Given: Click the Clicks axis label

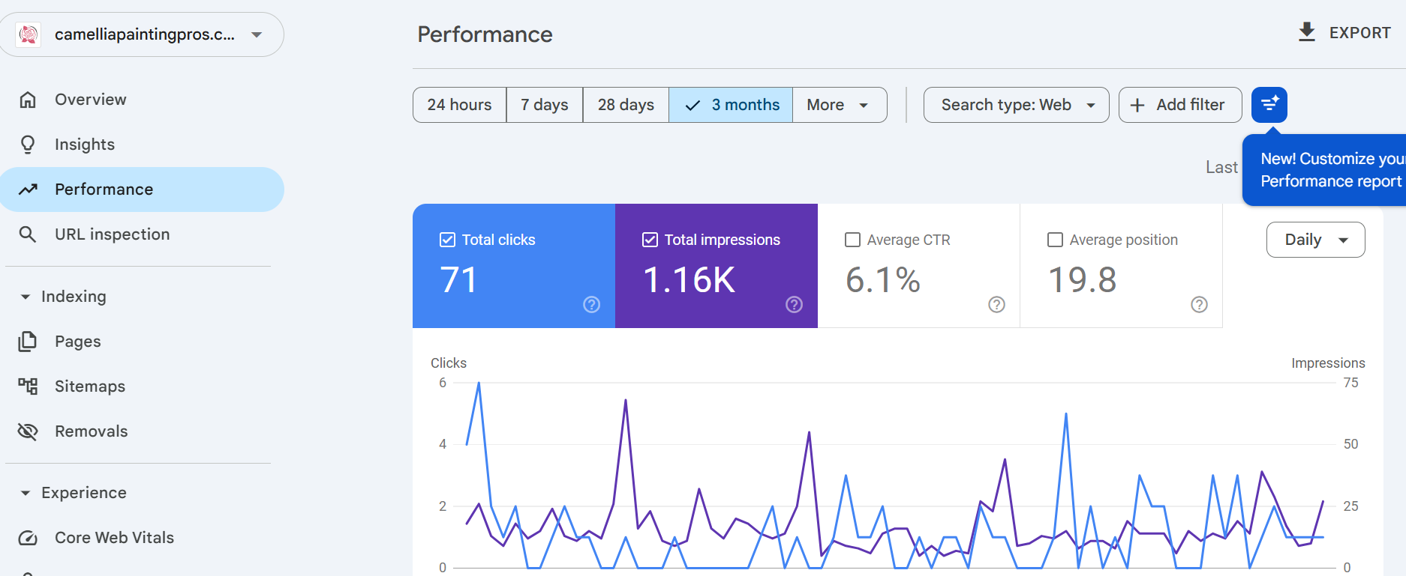Looking at the screenshot, I should [x=449, y=363].
